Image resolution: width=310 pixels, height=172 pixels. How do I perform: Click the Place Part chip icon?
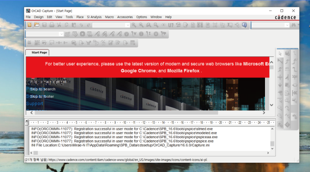[x=287, y=53]
